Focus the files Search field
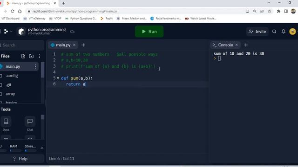The height and width of the screenshot is (167, 298). 21,45
